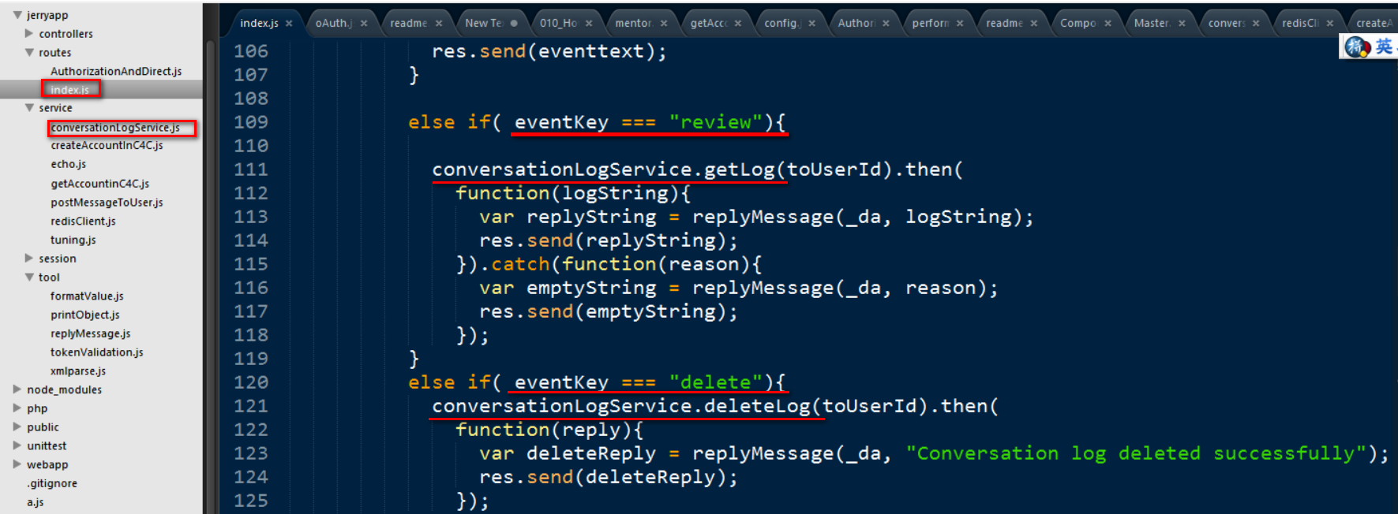The height and width of the screenshot is (514, 1398).
Task: Toggle the 英 input language indicator
Action: pos(1384,47)
